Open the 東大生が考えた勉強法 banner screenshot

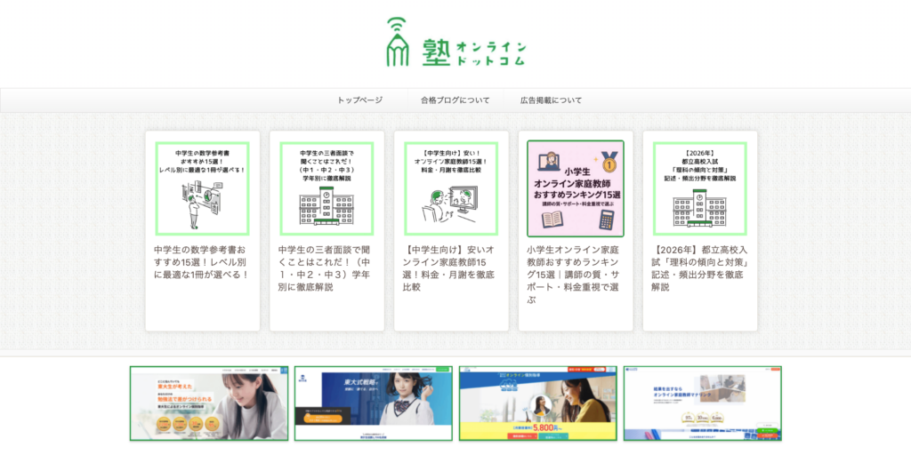[x=209, y=403]
